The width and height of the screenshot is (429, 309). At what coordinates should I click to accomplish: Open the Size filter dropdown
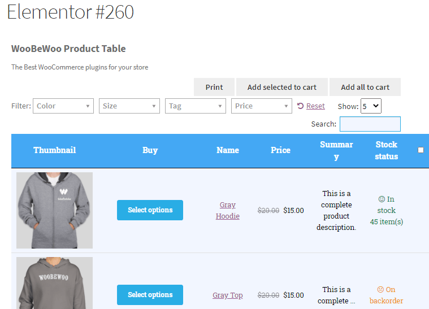129,106
